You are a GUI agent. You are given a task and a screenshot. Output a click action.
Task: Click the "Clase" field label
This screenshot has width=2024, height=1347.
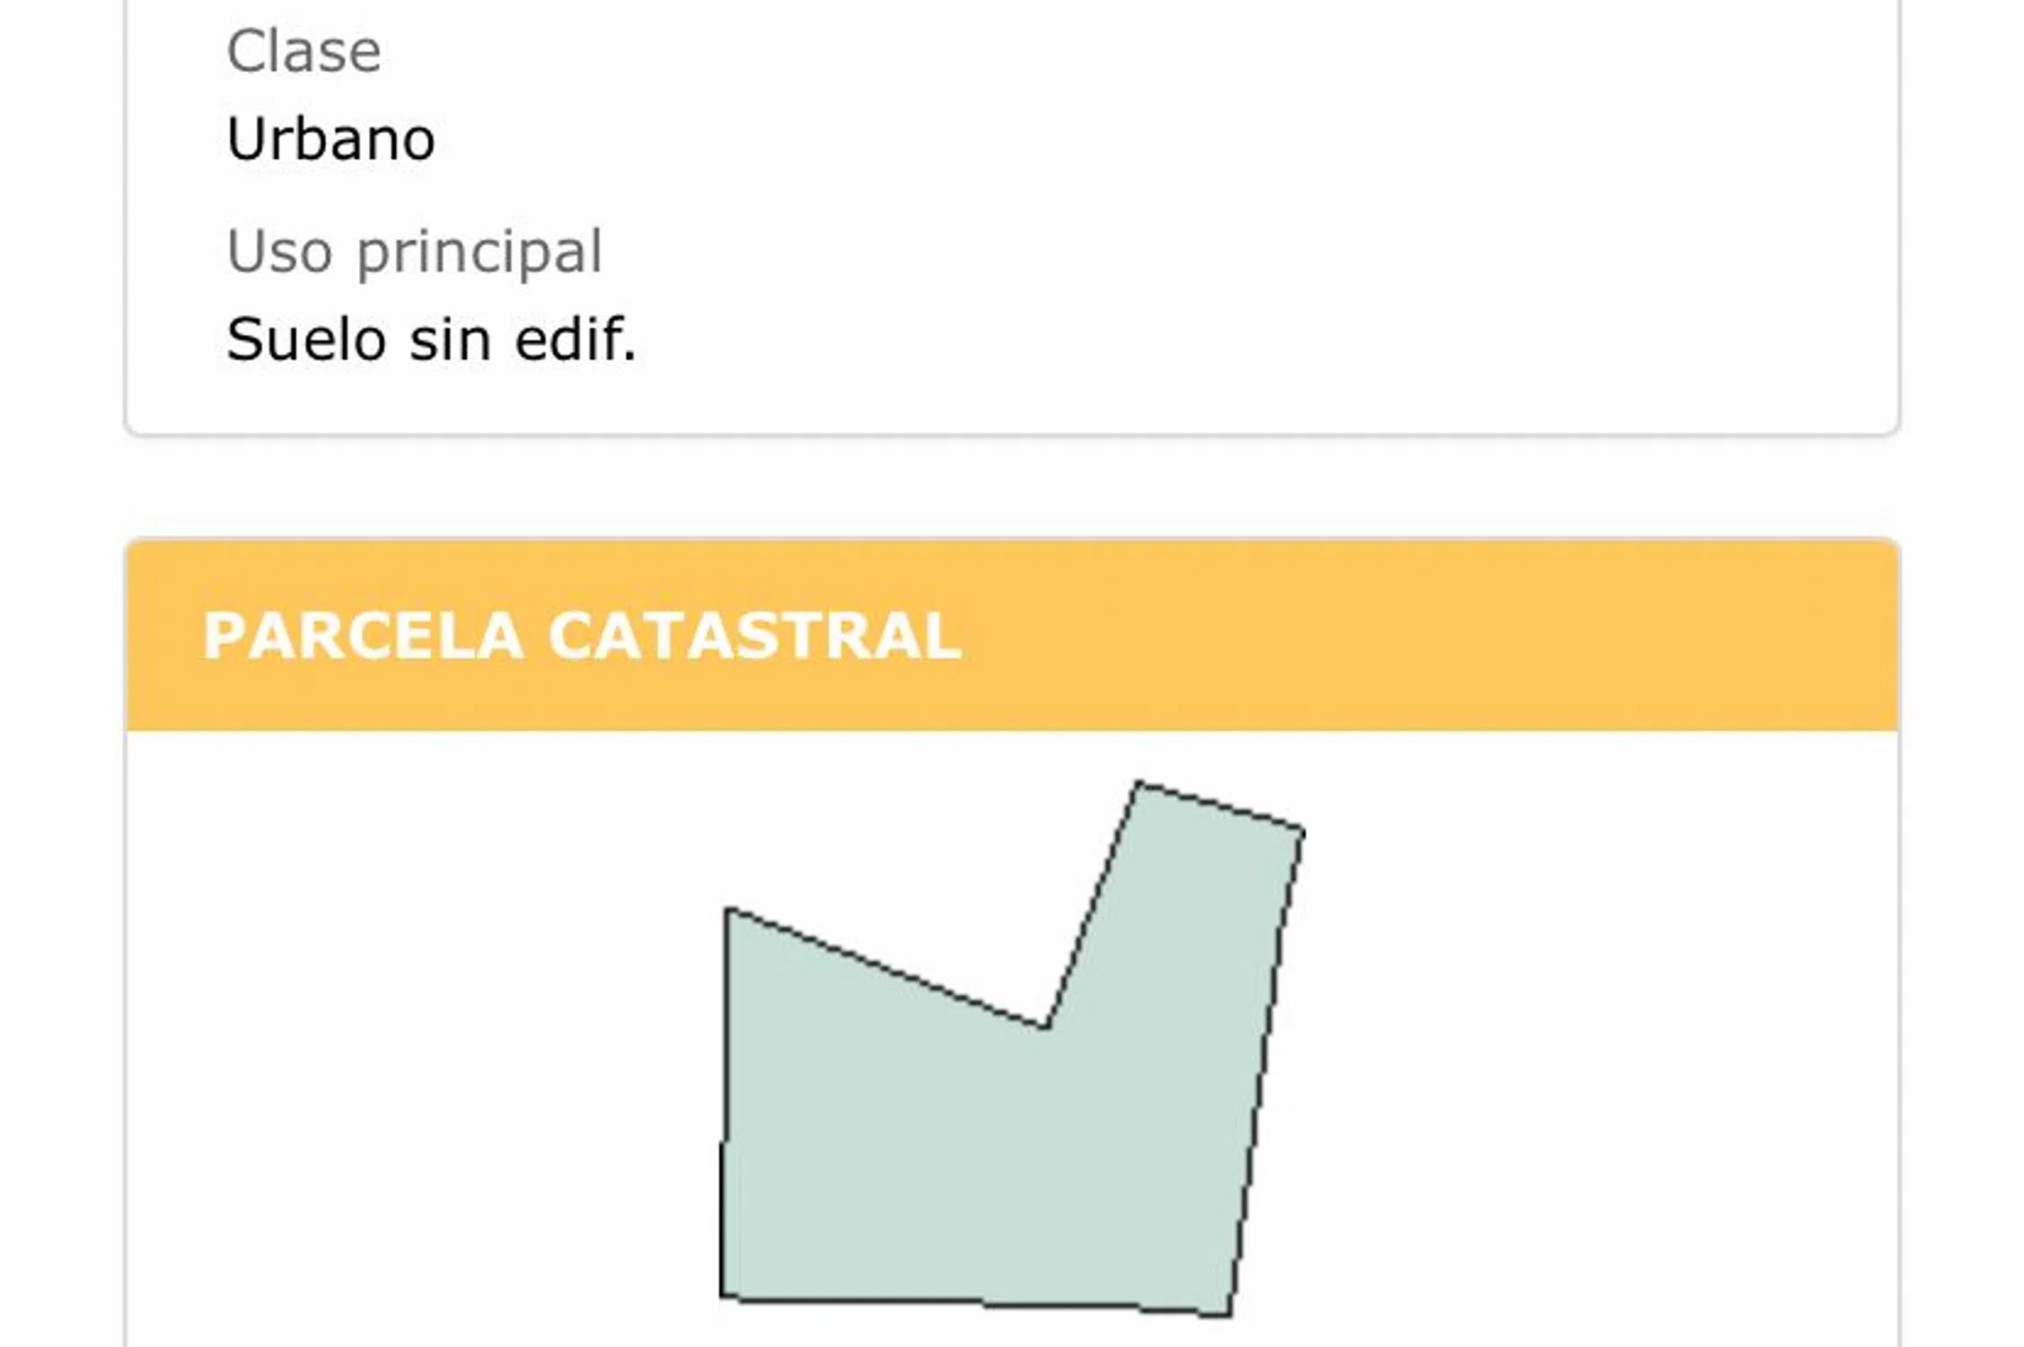click(x=304, y=51)
